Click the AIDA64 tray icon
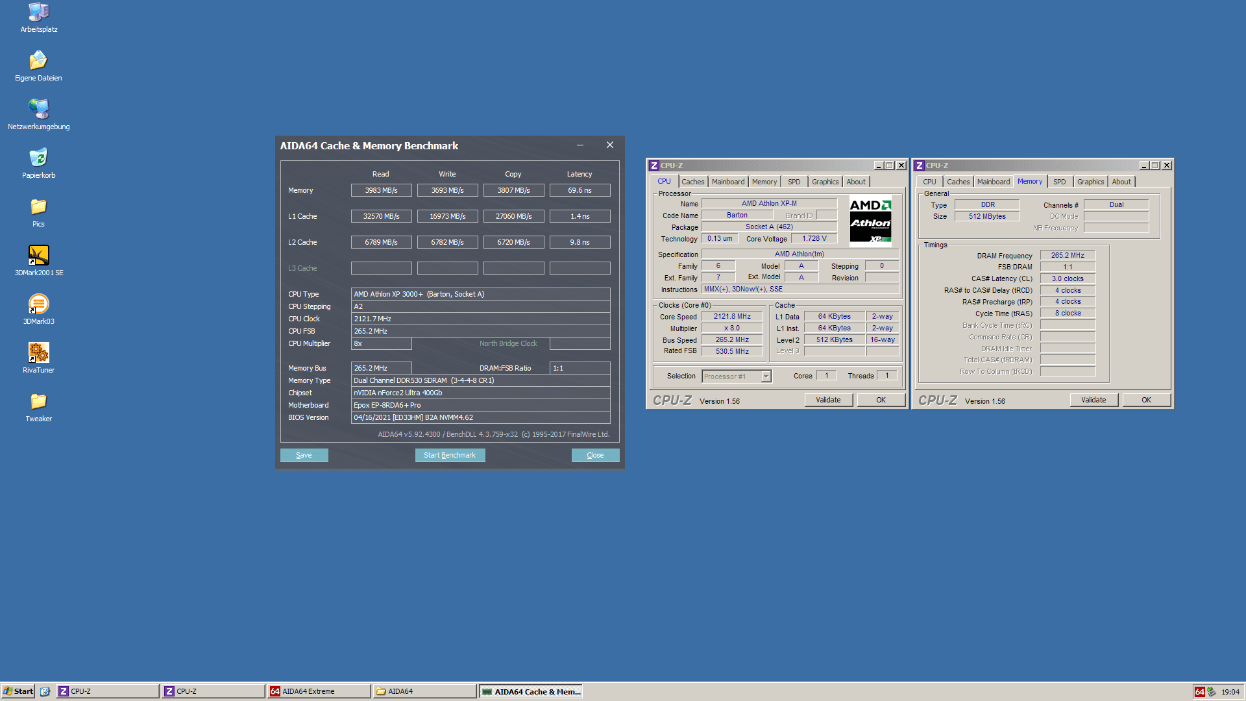 point(1200,692)
